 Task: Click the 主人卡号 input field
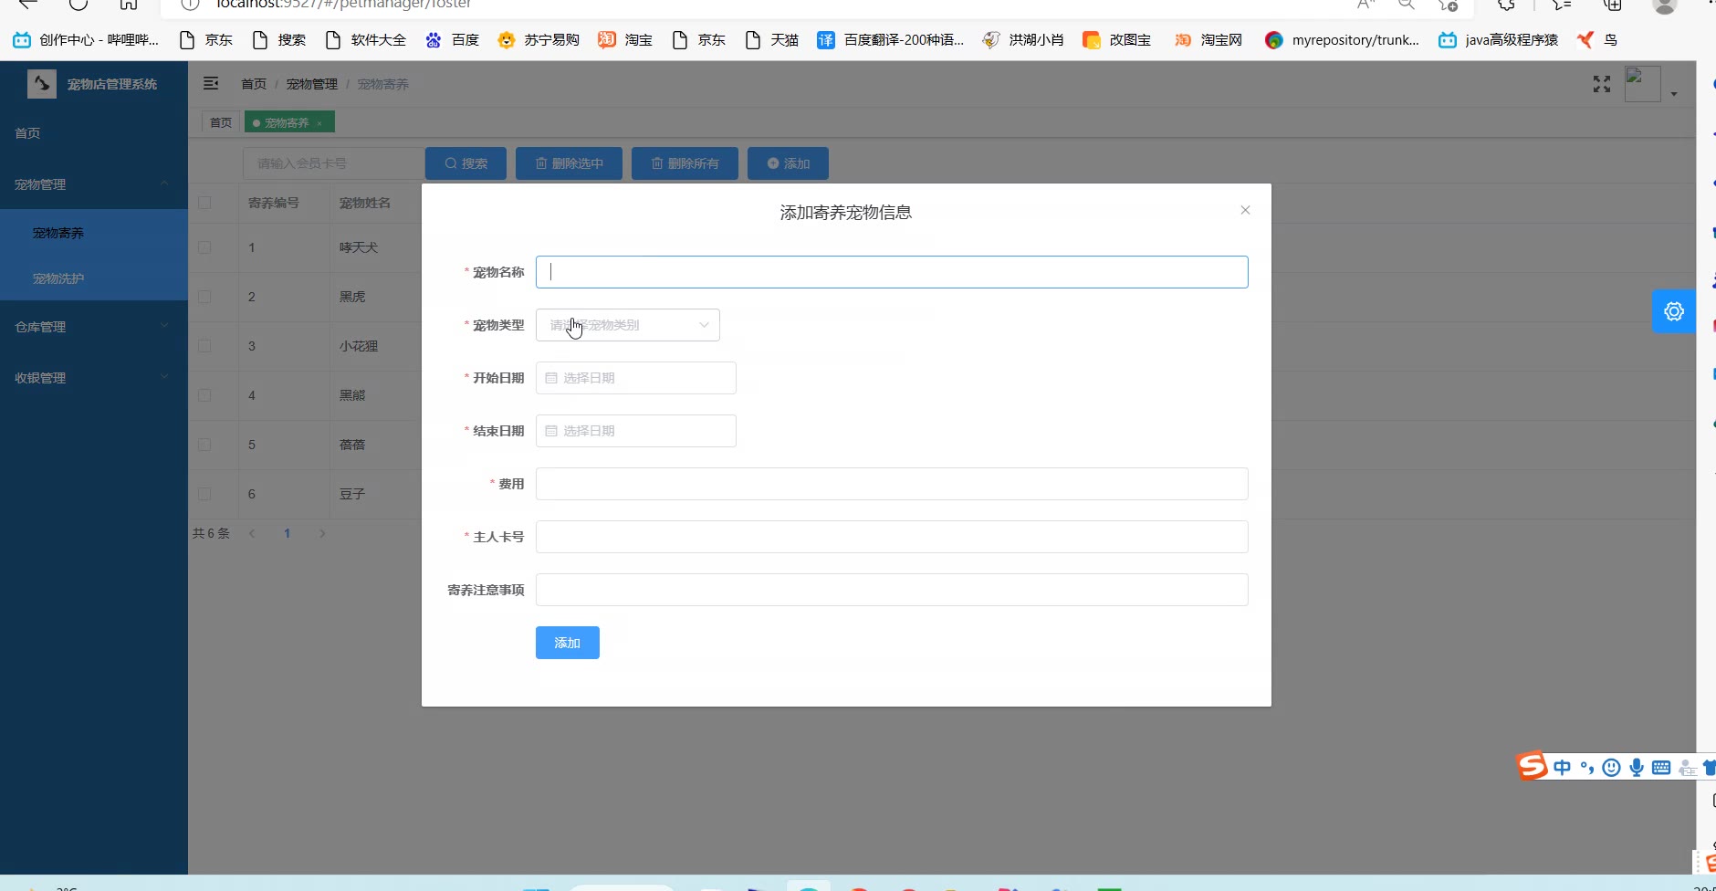[892, 537]
